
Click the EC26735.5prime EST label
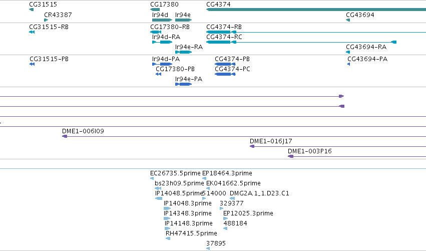click(x=175, y=173)
